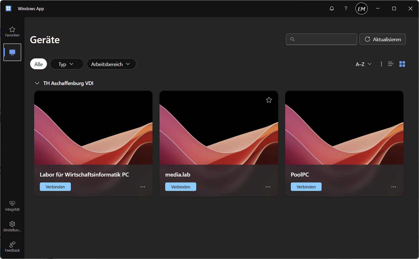Collapse the TH Aschaffenburg VDI group

click(x=37, y=83)
